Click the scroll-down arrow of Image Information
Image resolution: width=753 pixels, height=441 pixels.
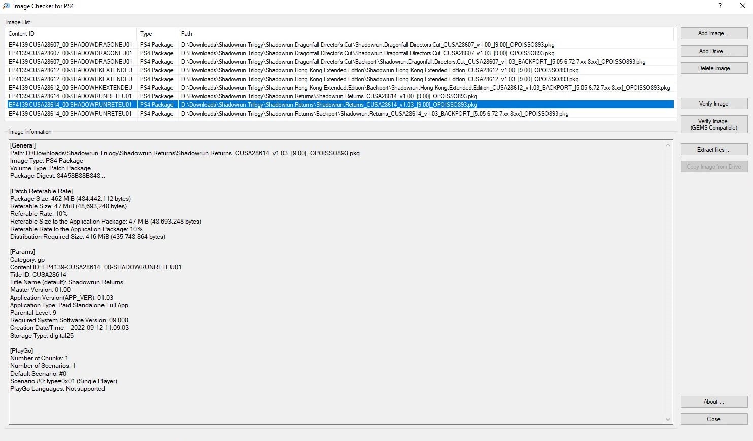click(x=668, y=419)
